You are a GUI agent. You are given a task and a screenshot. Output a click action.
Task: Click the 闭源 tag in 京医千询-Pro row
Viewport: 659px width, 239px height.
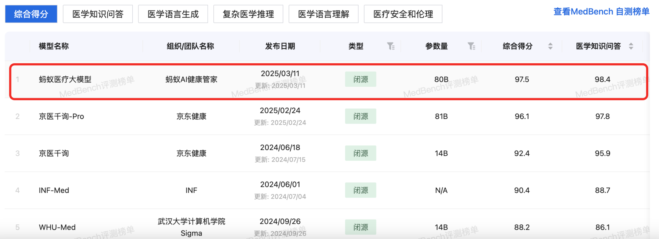pyautogui.click(x=361, y=116)
